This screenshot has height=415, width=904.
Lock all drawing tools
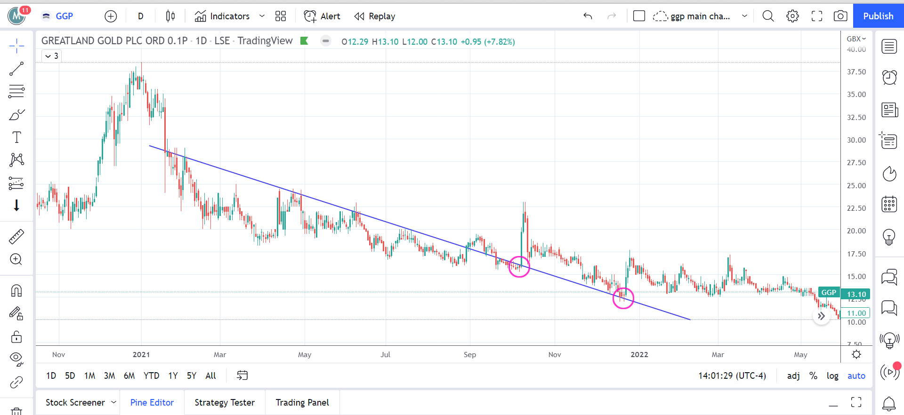pos(16,337)
